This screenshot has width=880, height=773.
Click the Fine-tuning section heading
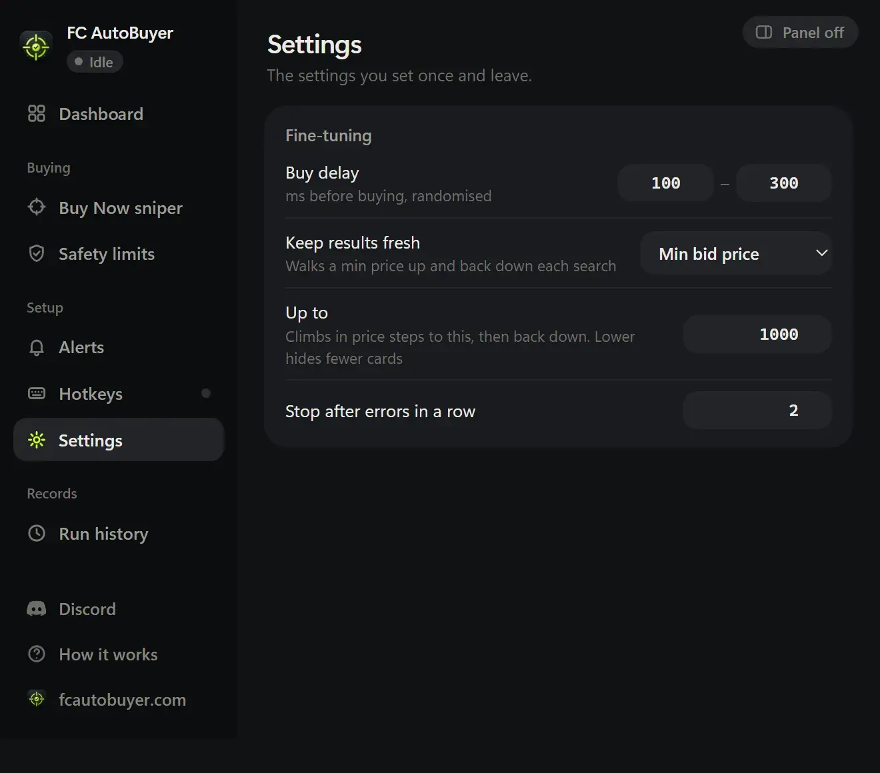[x=329, y=135]
